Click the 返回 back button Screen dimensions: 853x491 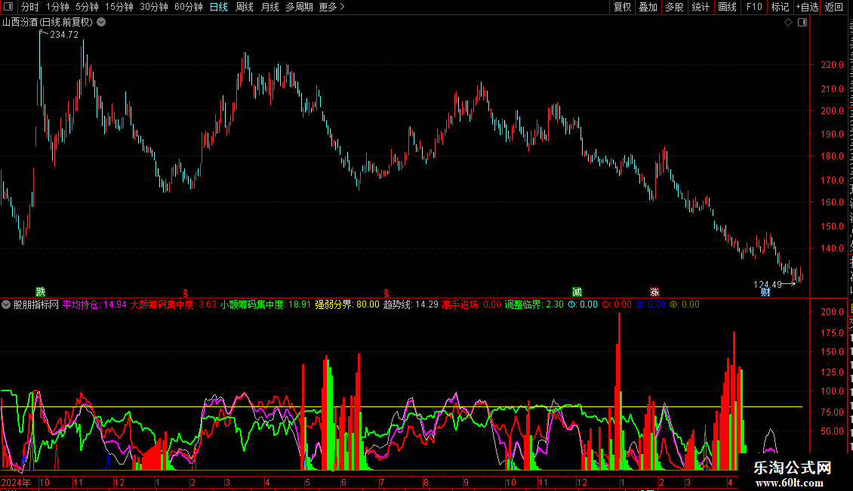pos(833,7)
